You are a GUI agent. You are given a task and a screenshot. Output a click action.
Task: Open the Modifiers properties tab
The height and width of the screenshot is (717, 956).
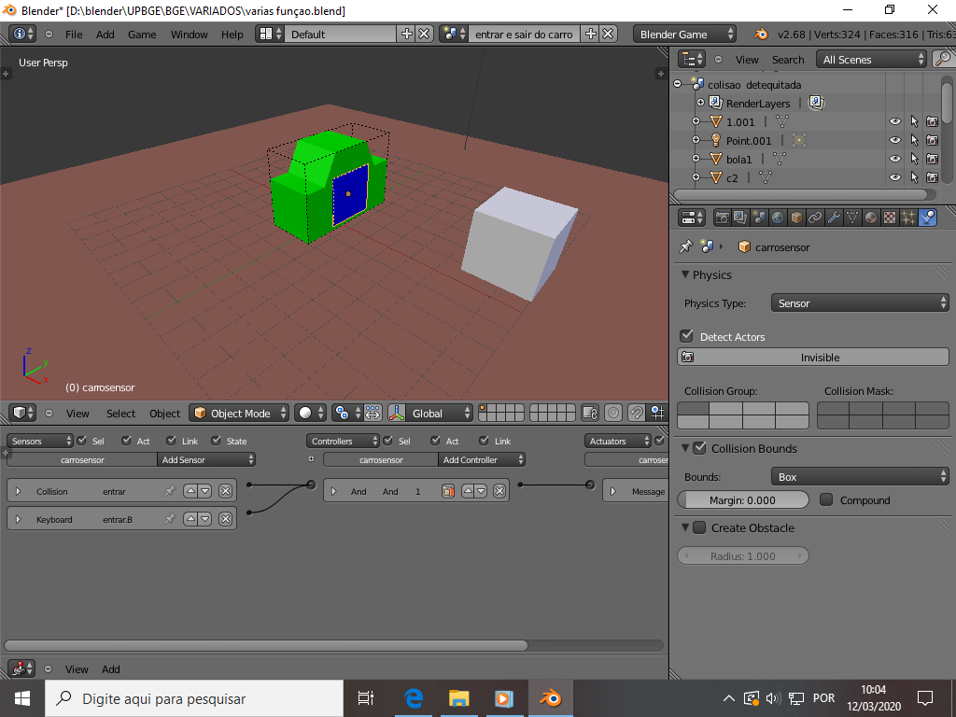pyautogui.click(x=833, y=218)
